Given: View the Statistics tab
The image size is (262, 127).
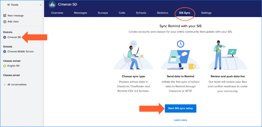Looking at the screenshot, I should (x=163, y=13).
